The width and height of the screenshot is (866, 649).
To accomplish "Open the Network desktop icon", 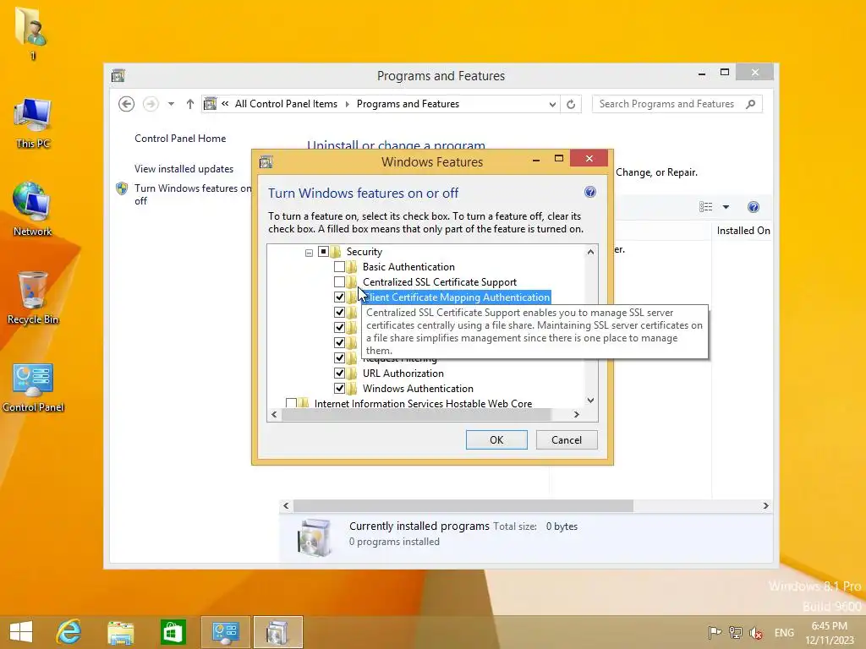I will pos(32,210).
